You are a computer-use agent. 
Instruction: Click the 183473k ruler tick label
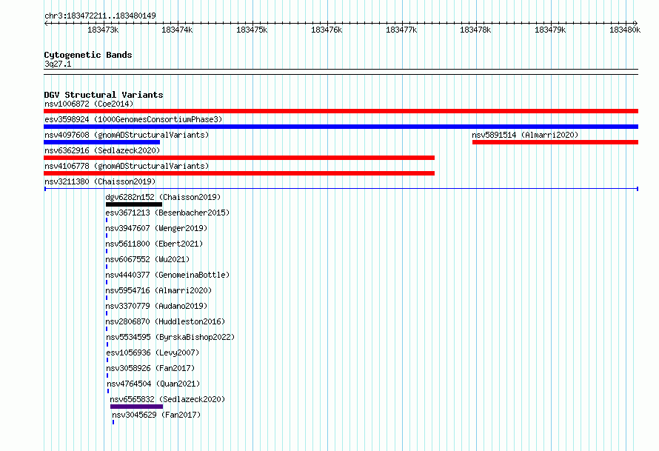coord(103,30)
